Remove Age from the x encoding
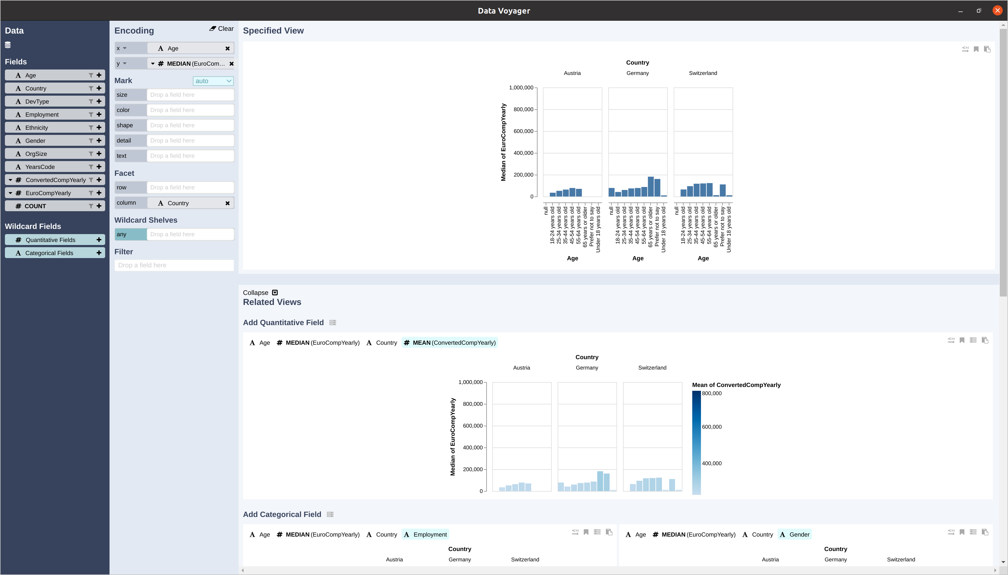 coord(228,48)
